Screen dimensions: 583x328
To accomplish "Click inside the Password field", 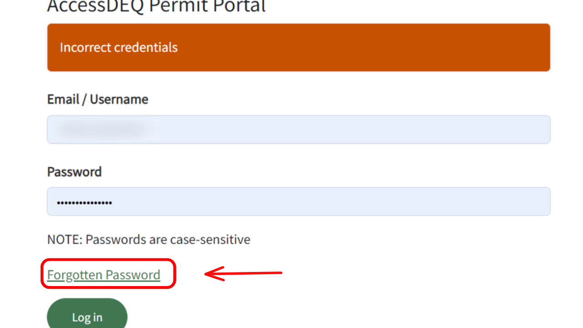I will click(x=298, y=201).
